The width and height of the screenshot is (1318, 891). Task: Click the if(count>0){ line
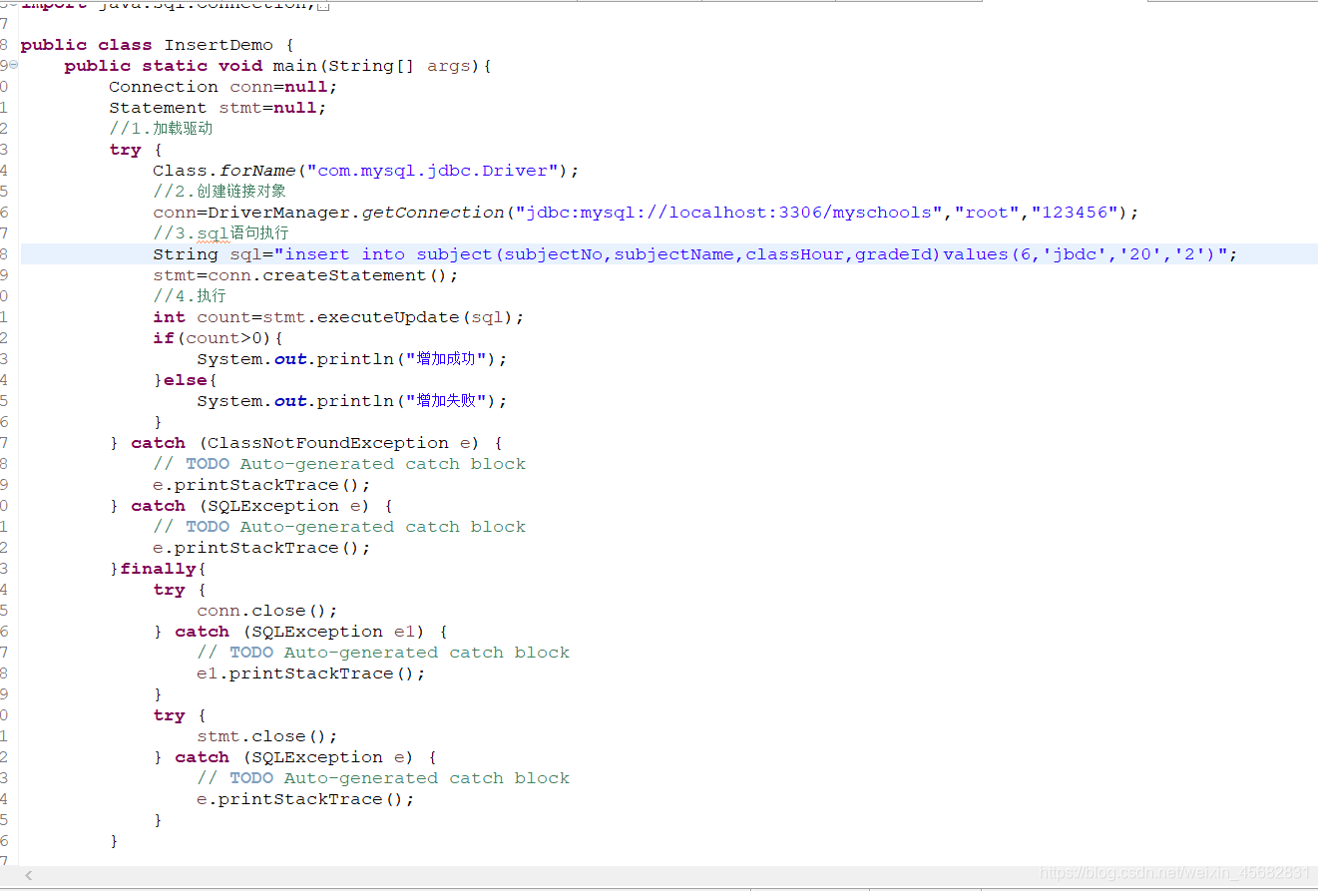pyautogui.click(x=219, y=338)
